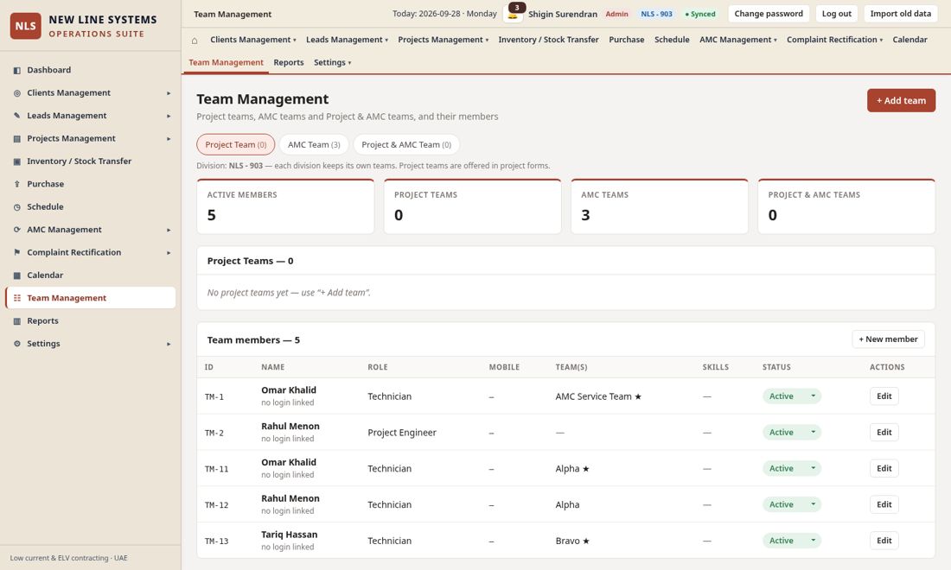
Task: Click the Clients Management sidebar icon
Action: pos(17,93)
